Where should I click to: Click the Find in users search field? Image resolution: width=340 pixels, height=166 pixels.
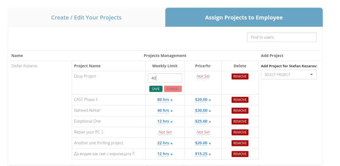282,37
